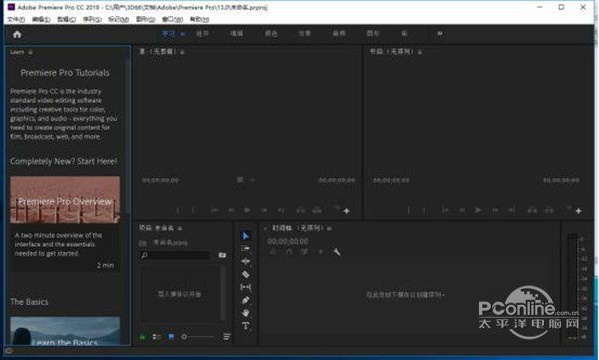
Task: Open timeline display settings wrench
Action: click(337, 252)
